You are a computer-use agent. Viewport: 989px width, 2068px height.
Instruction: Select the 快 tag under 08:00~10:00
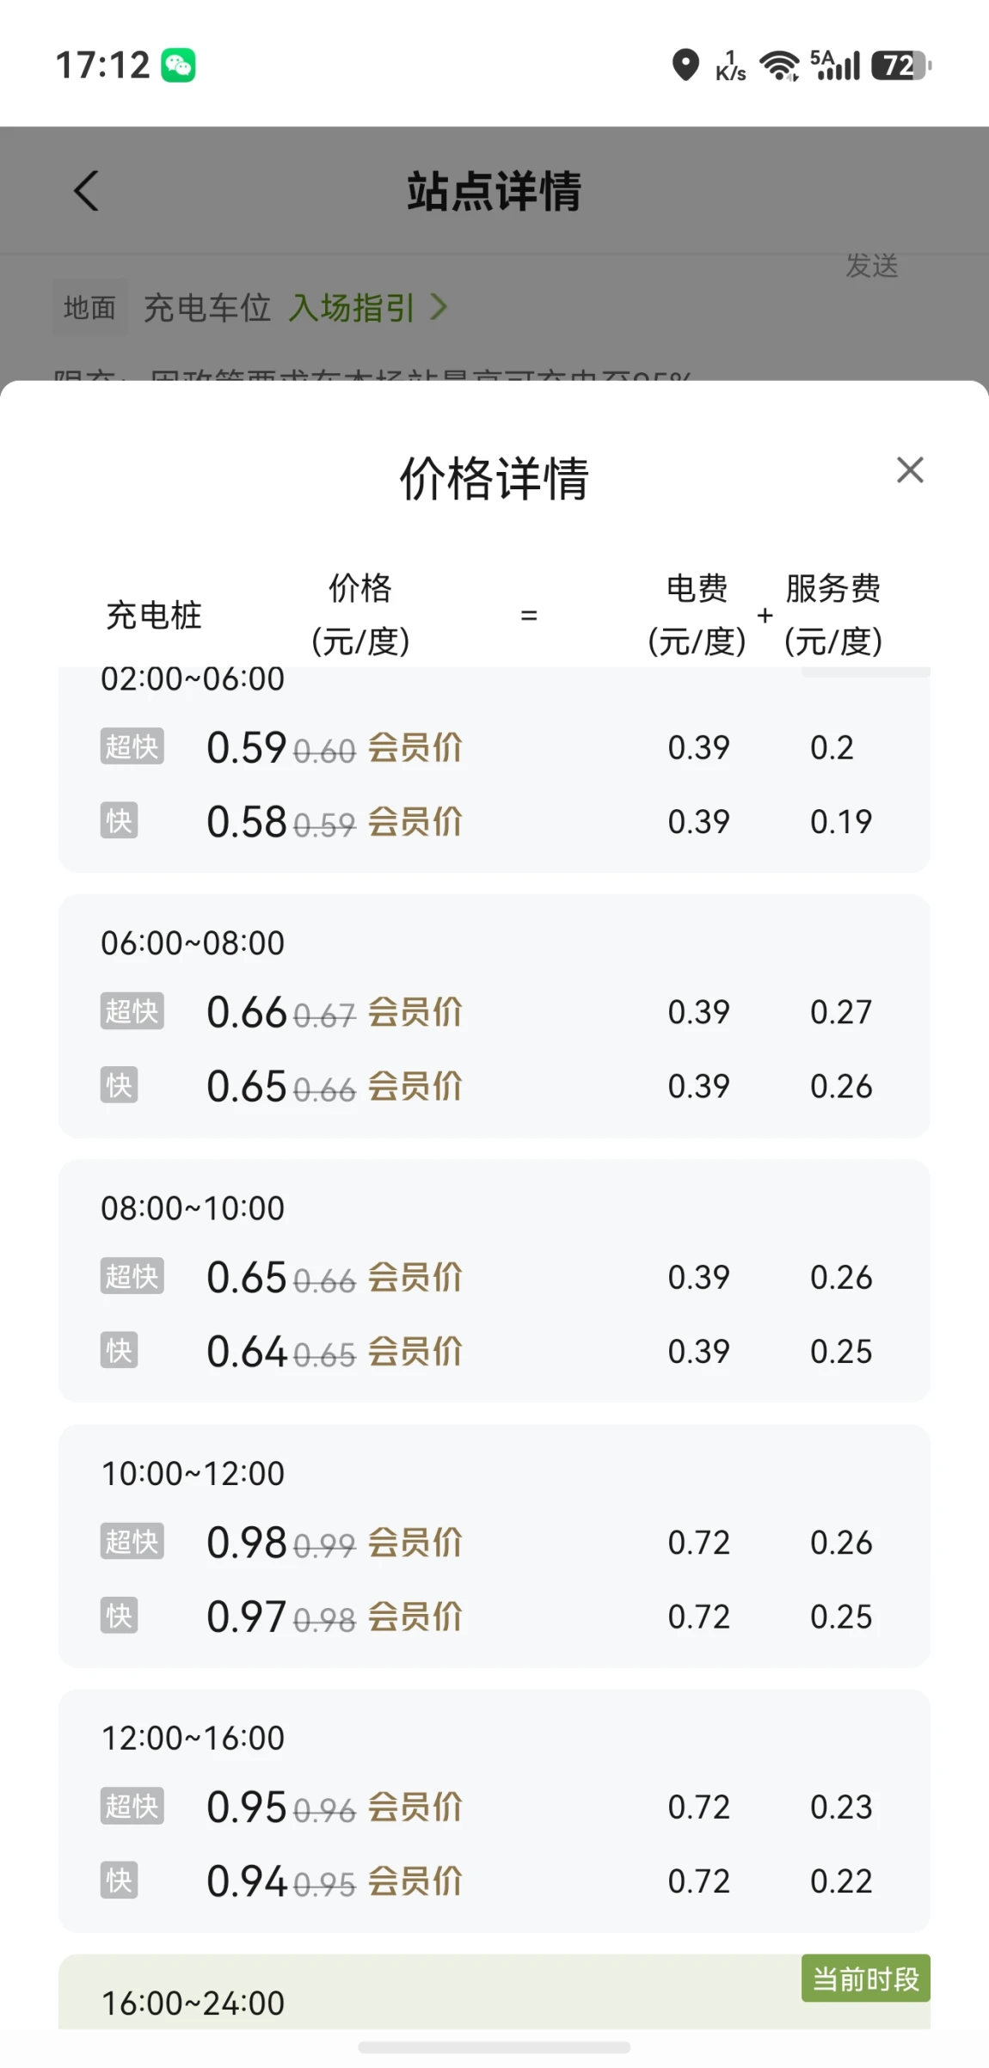point(119,1351)
